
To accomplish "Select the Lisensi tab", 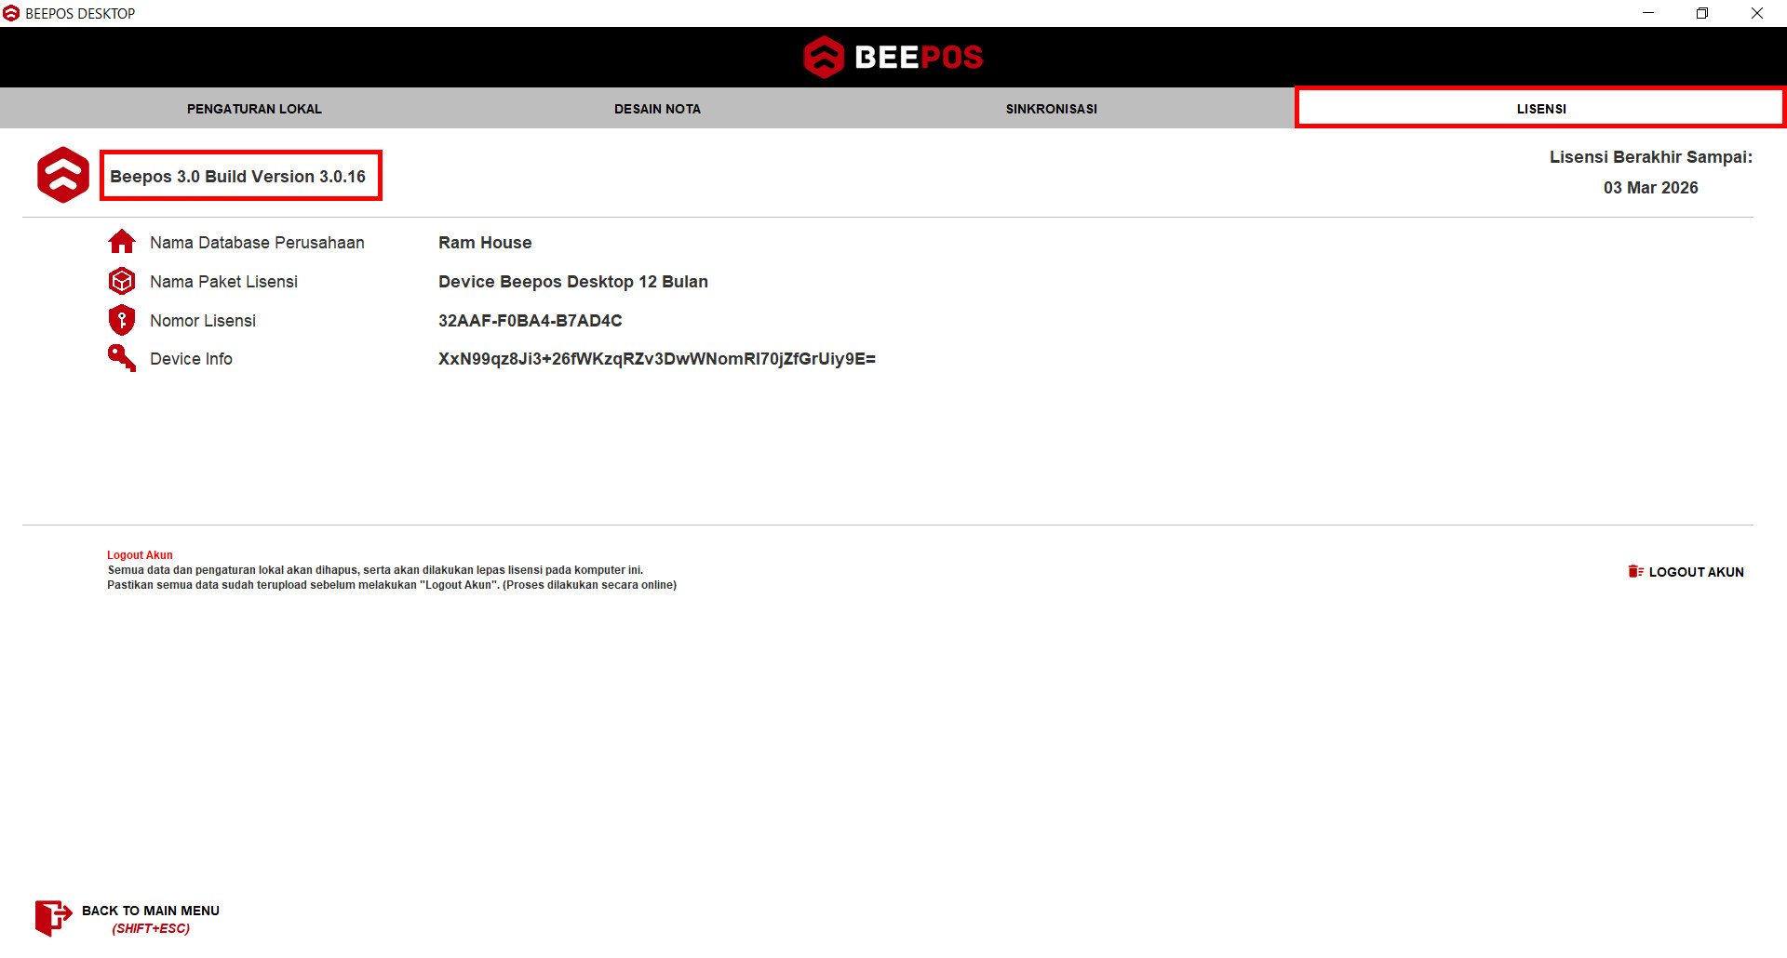I will click(1540, 109).
